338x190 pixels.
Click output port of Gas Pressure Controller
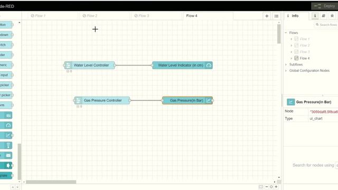(x=130, y=100)
